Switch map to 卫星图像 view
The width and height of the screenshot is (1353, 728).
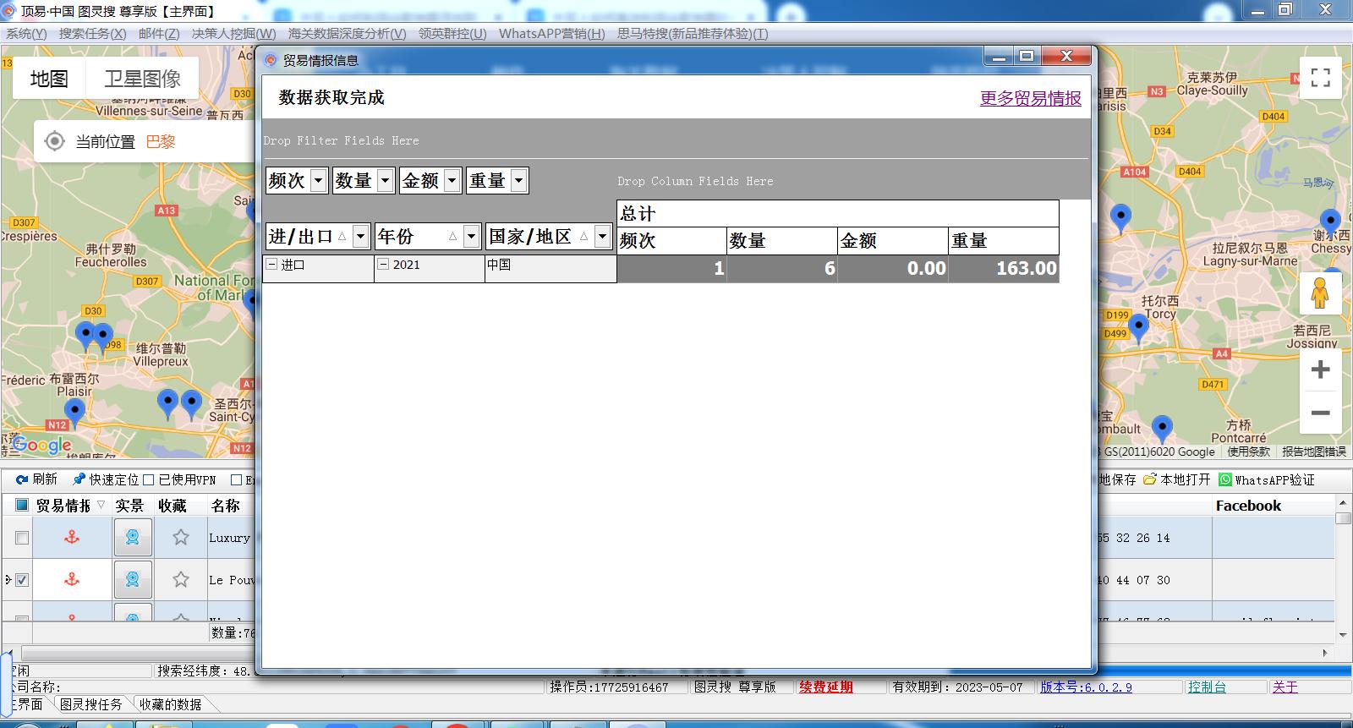142,79
